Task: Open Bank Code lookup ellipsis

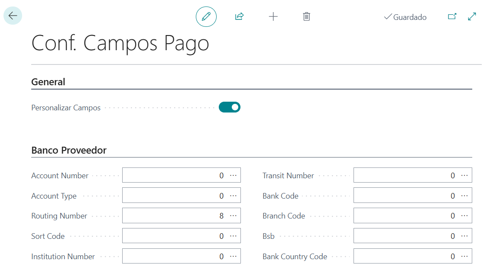Action: click(x=465, y=196)
